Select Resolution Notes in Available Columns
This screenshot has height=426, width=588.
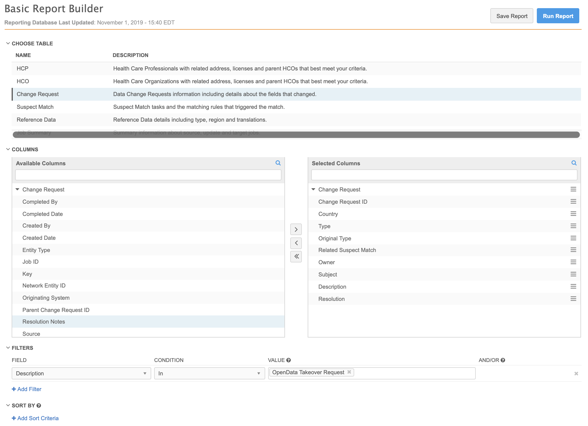pos(44,322)
